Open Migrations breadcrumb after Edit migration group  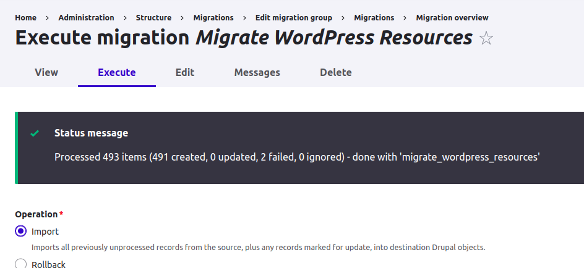point(374,17)
